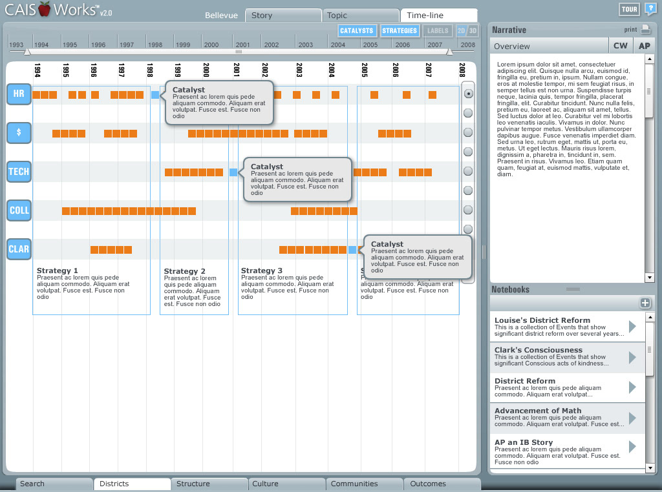Click the left handle of year range slider
This screenshot has width=662, height=492.
click(27, 52)
